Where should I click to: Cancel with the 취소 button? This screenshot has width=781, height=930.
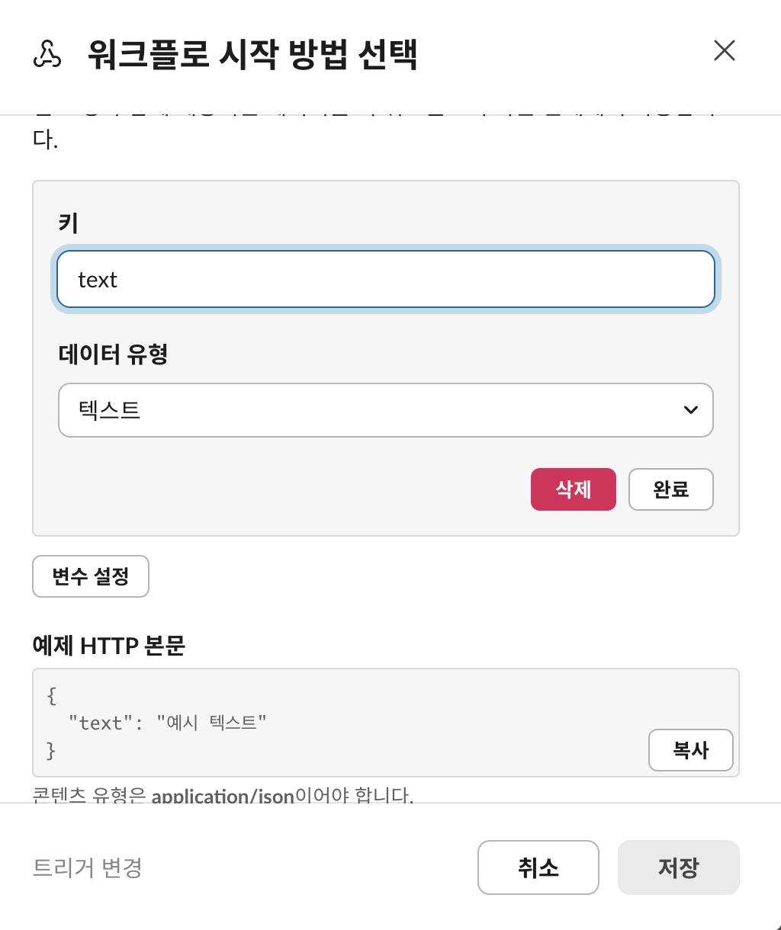pos(538,867)
